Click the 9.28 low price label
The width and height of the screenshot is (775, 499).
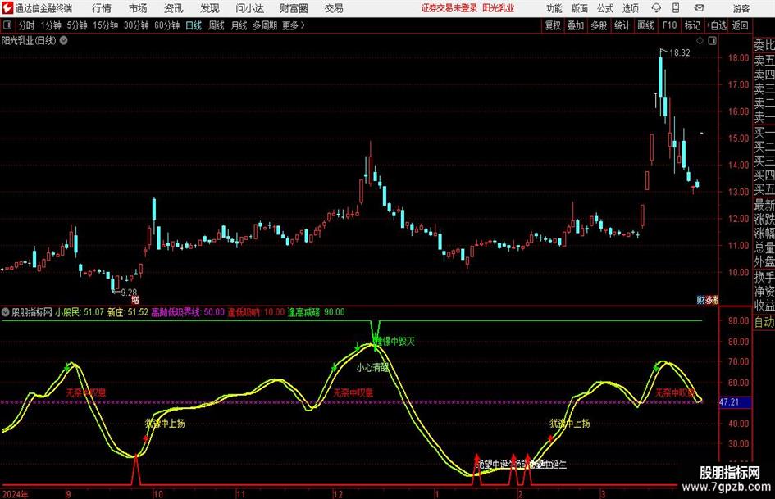[x=129, y=293]
